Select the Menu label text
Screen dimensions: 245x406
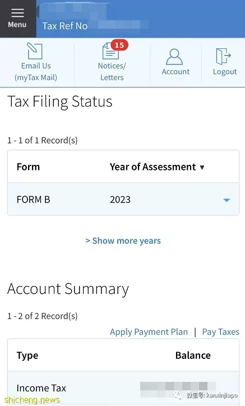(17, 25)
